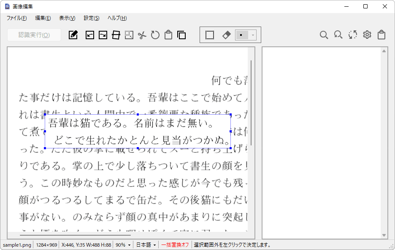Click the 認識実行(O) button
The width and height of the screenshot is (395, 250).
[34, 35]
